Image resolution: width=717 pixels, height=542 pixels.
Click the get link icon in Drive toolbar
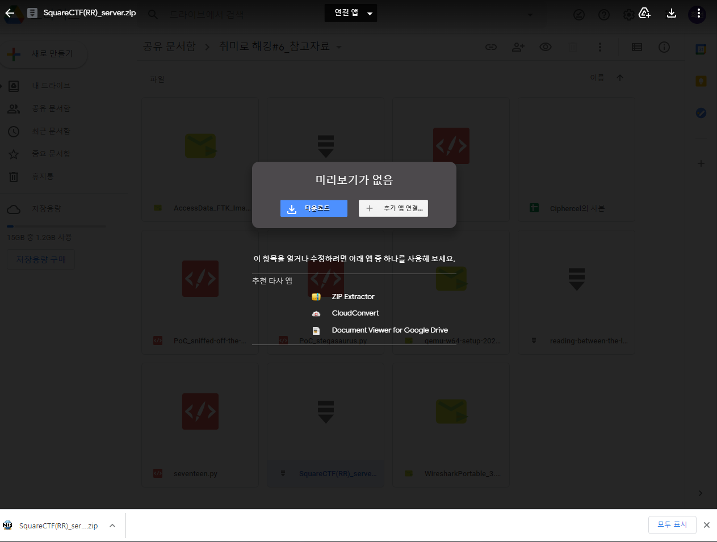point(491,47)
